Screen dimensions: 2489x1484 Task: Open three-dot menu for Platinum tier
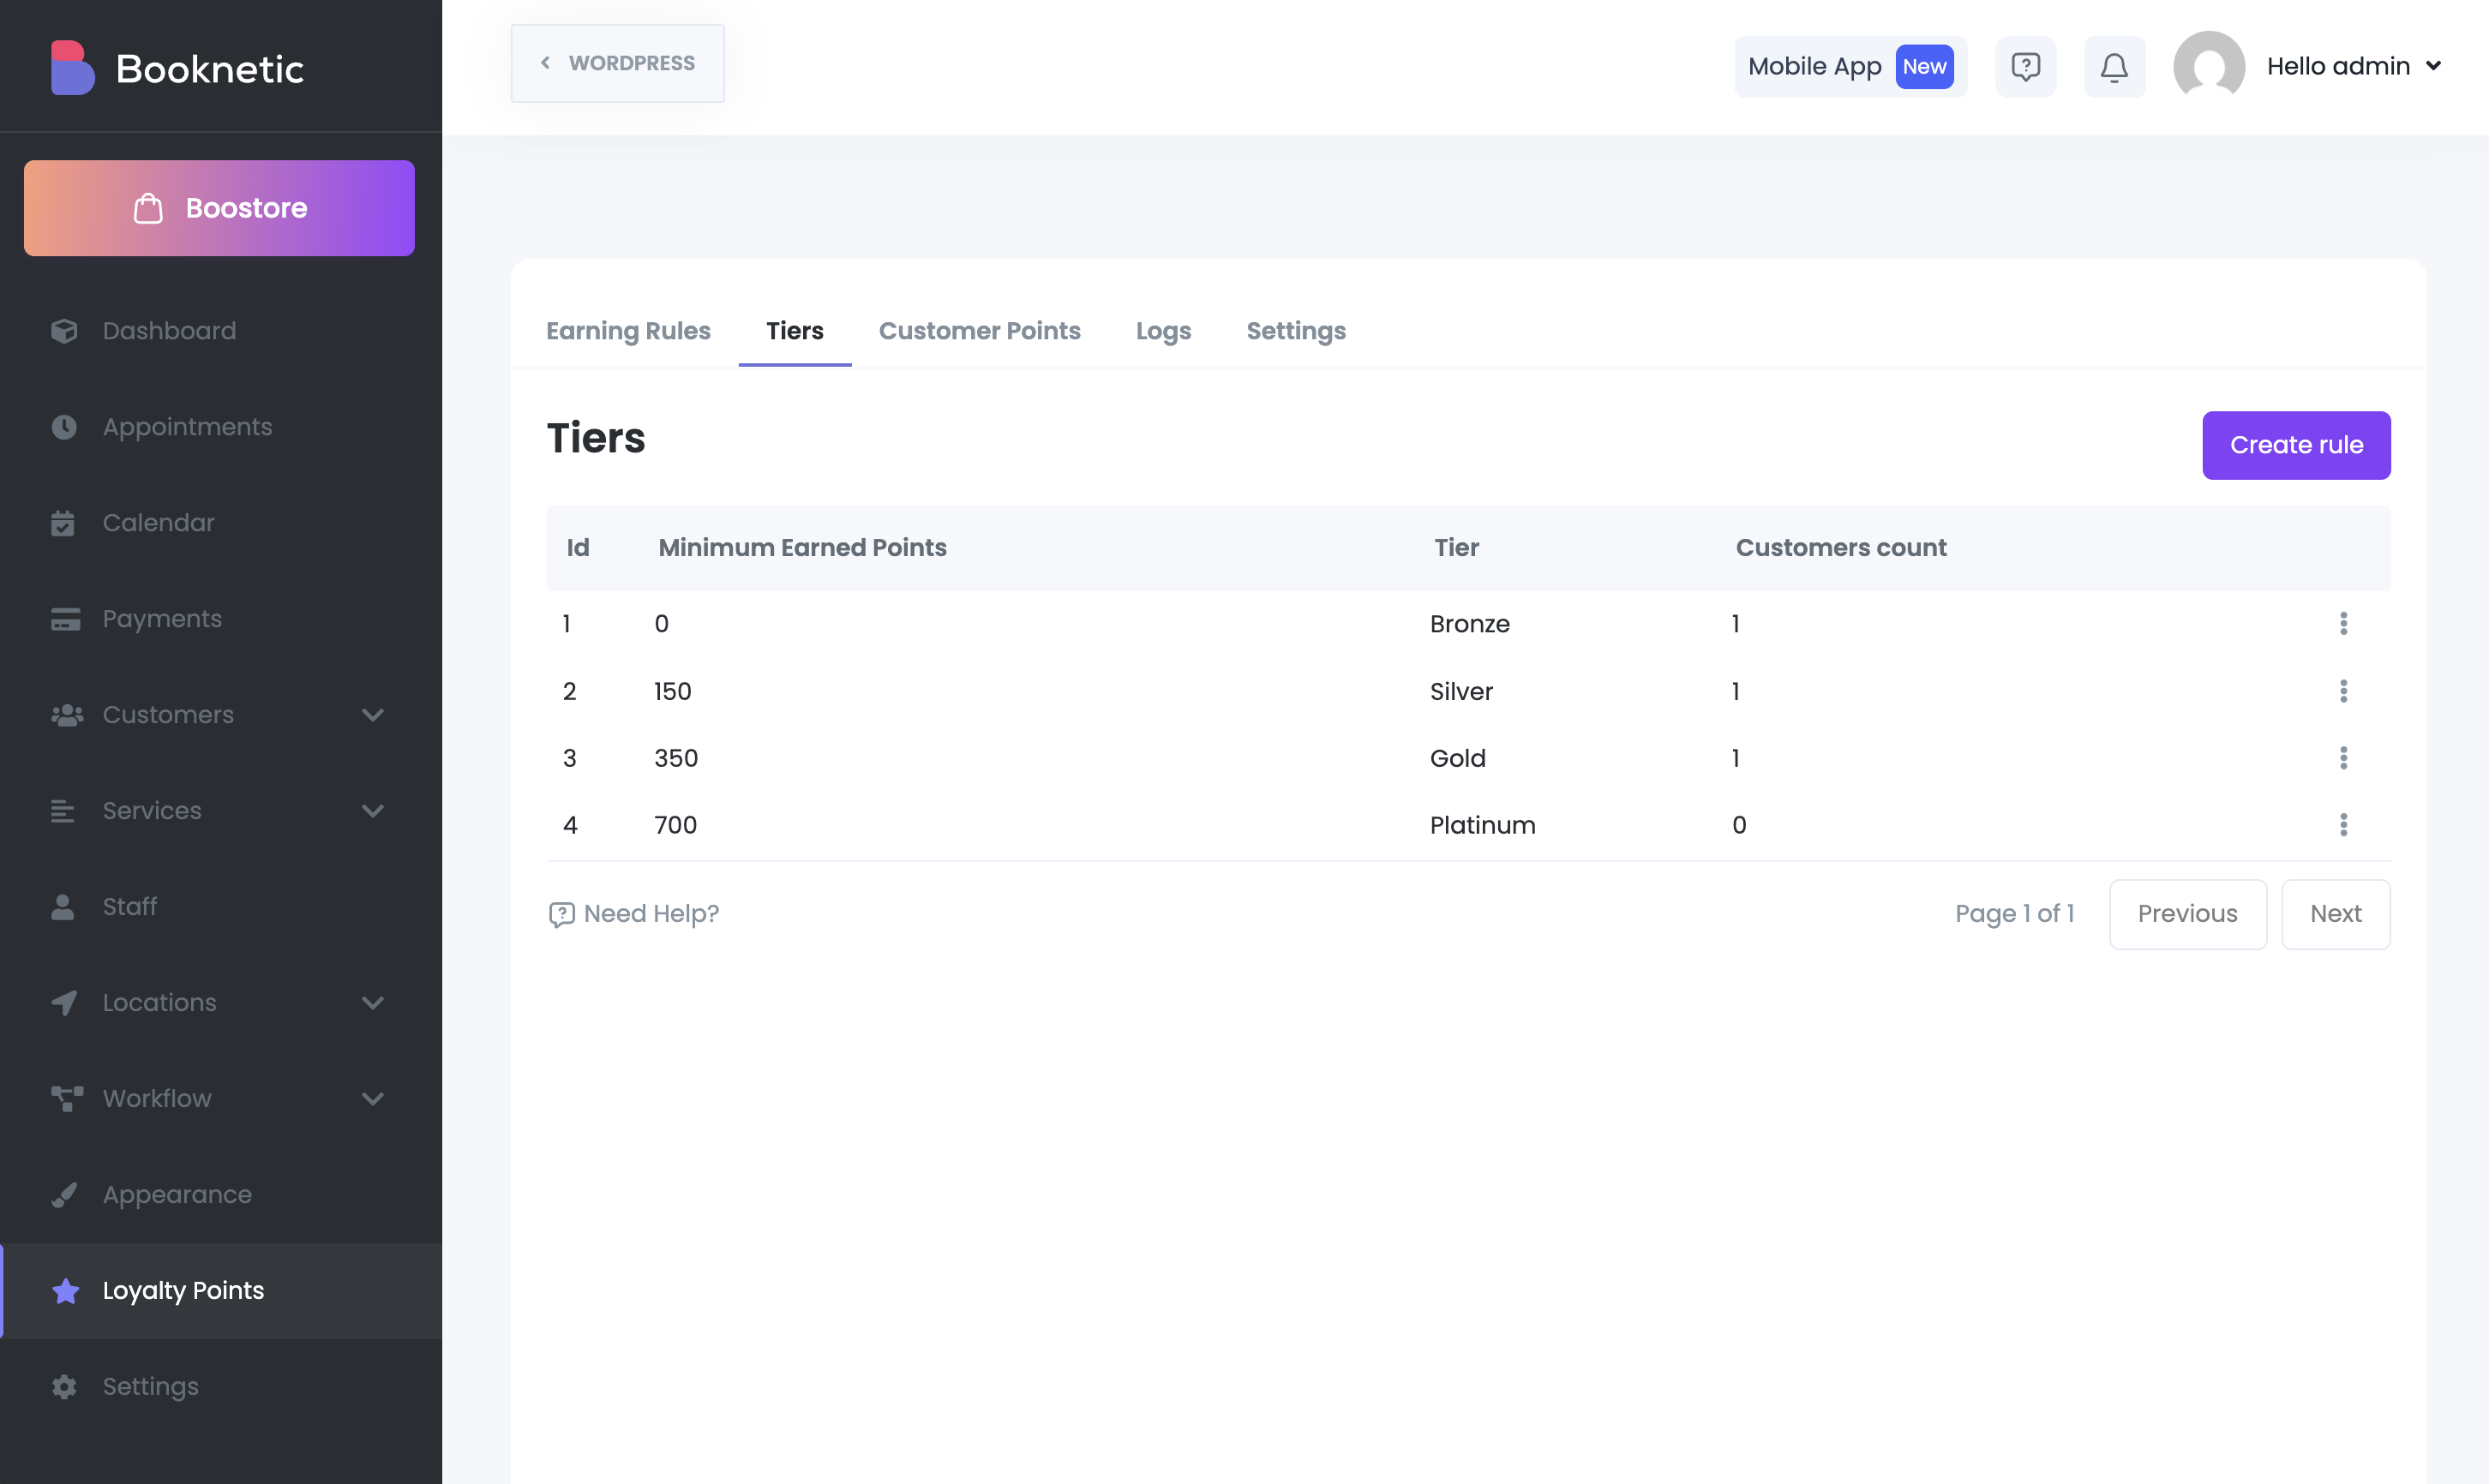[x=2343, y=825]
